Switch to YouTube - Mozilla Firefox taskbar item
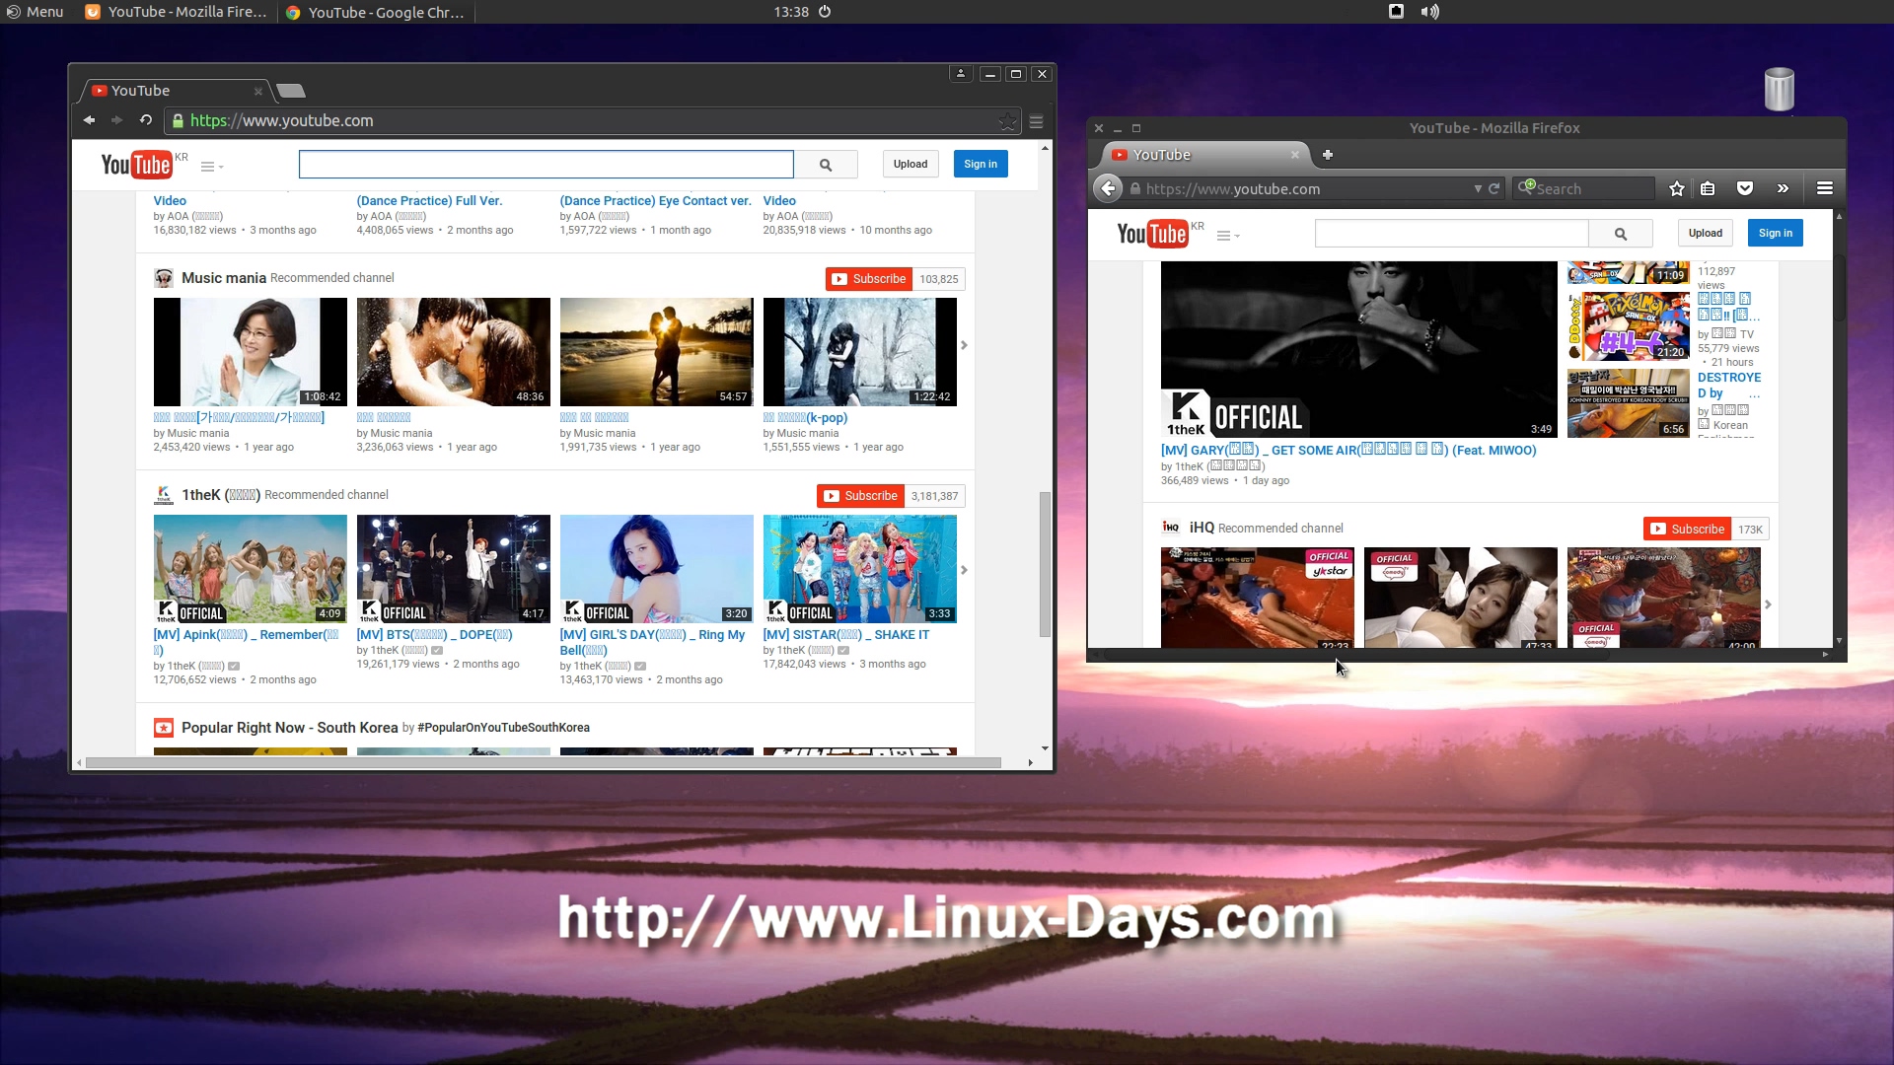This screenshot has width=1894, height=1065. 176,12
